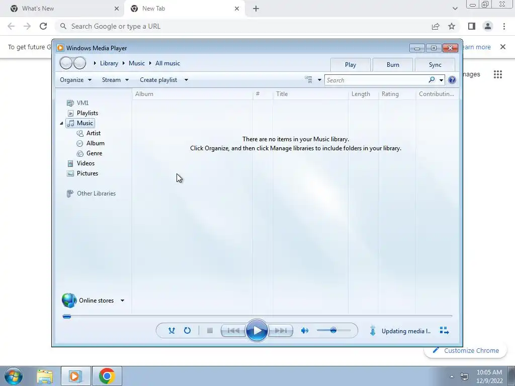Click the Customize Chrome button
Viewport: 515px width, 386px height.
(x=466, y=350)
